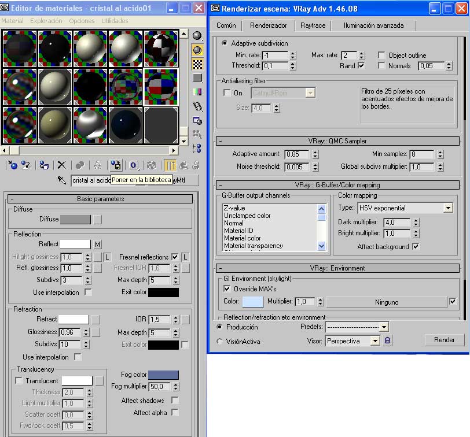The width and height of the screenshot is (470, 437).
Task: Click the Assign Material to Selection icon
Action: click(44, 165)
